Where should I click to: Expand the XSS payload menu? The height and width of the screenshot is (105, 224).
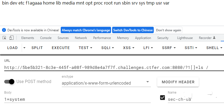coord(129,48)
